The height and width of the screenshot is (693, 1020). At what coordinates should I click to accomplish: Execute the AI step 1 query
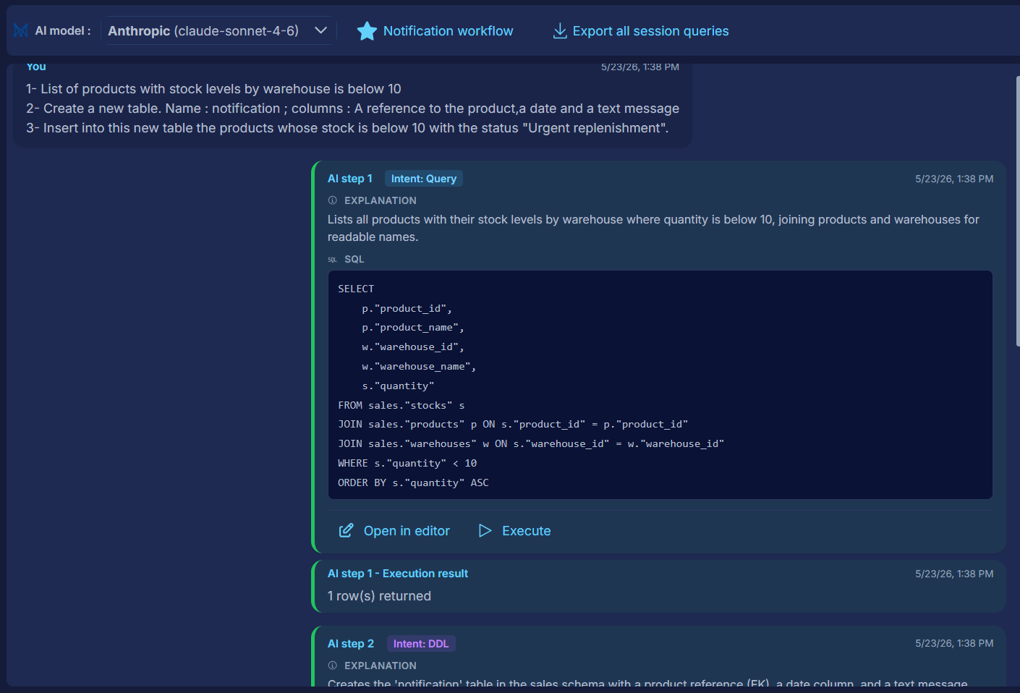pyautogui.click(x=526, y=531)
